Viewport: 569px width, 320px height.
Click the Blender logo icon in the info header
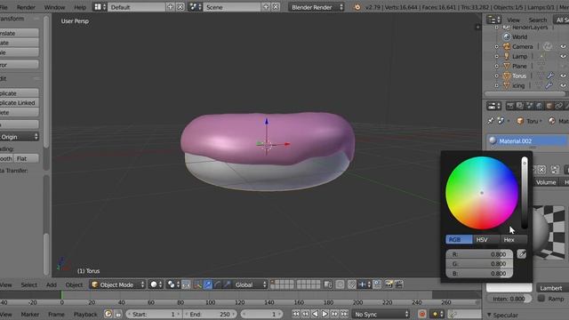357,7
